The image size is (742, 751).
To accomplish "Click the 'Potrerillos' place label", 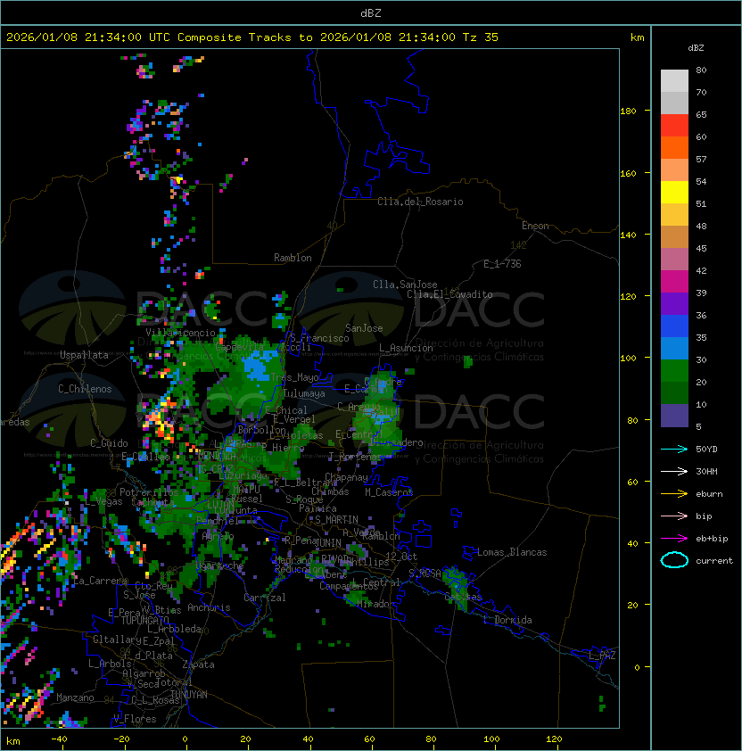I will (149, 492).
